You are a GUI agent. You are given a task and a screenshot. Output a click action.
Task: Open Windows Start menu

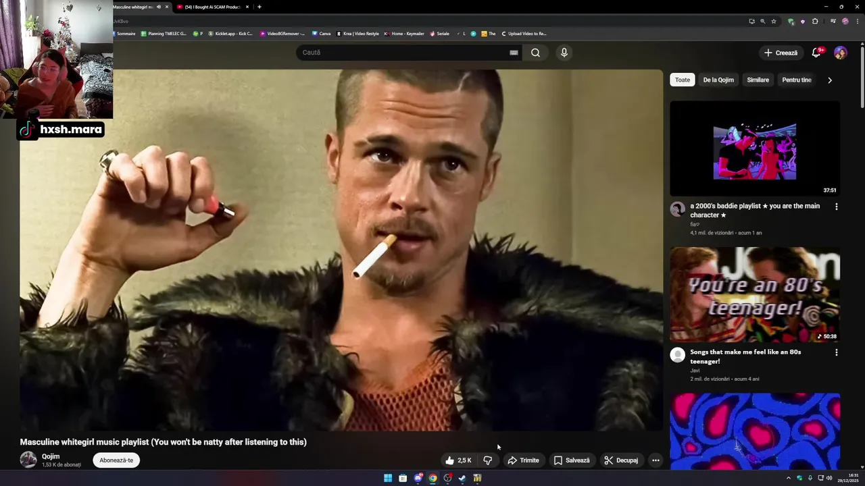tap(388, 478)
